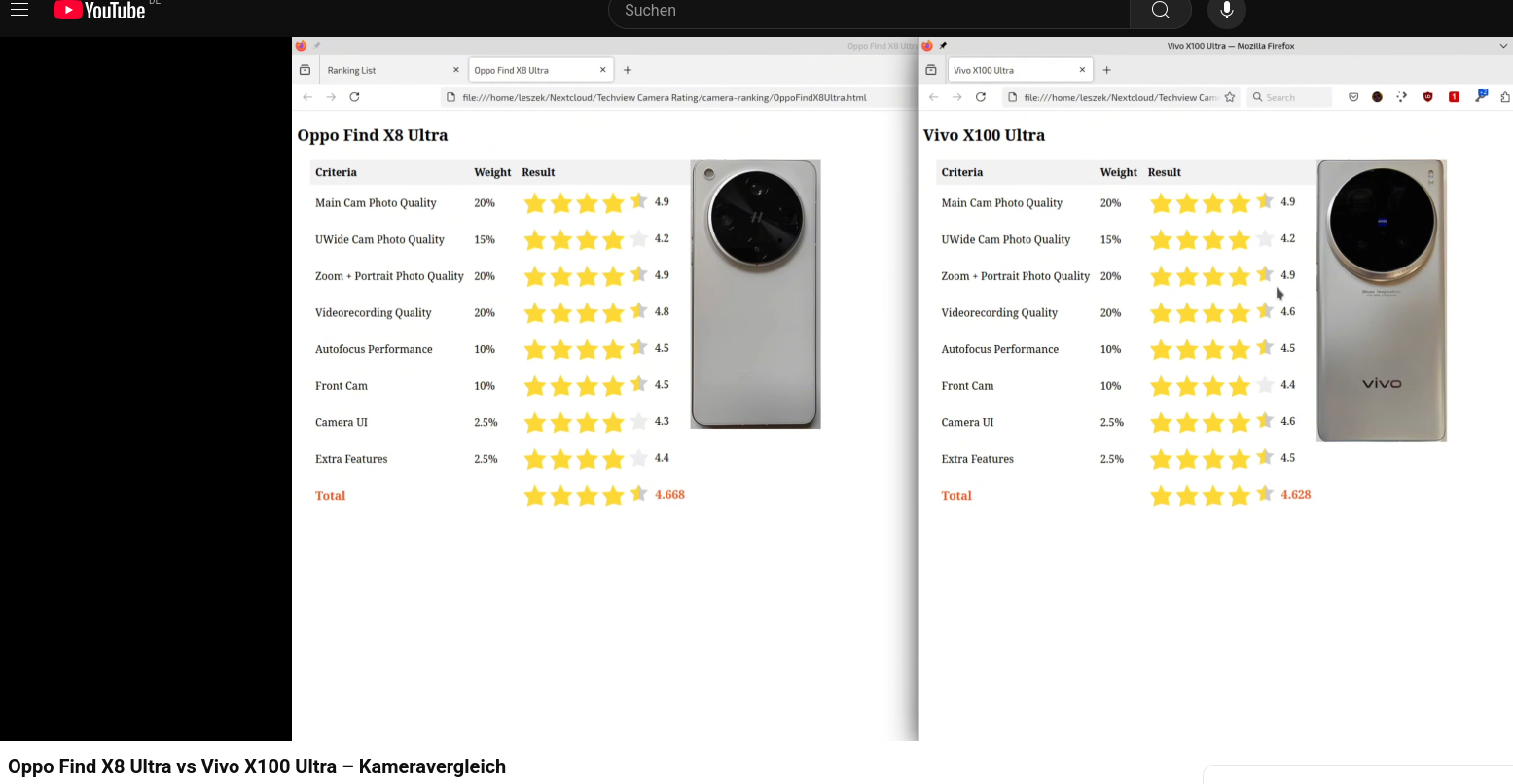The image size is (1513, 784).
Task: Click the dotted arrows extension icon
Action: 1401,97
